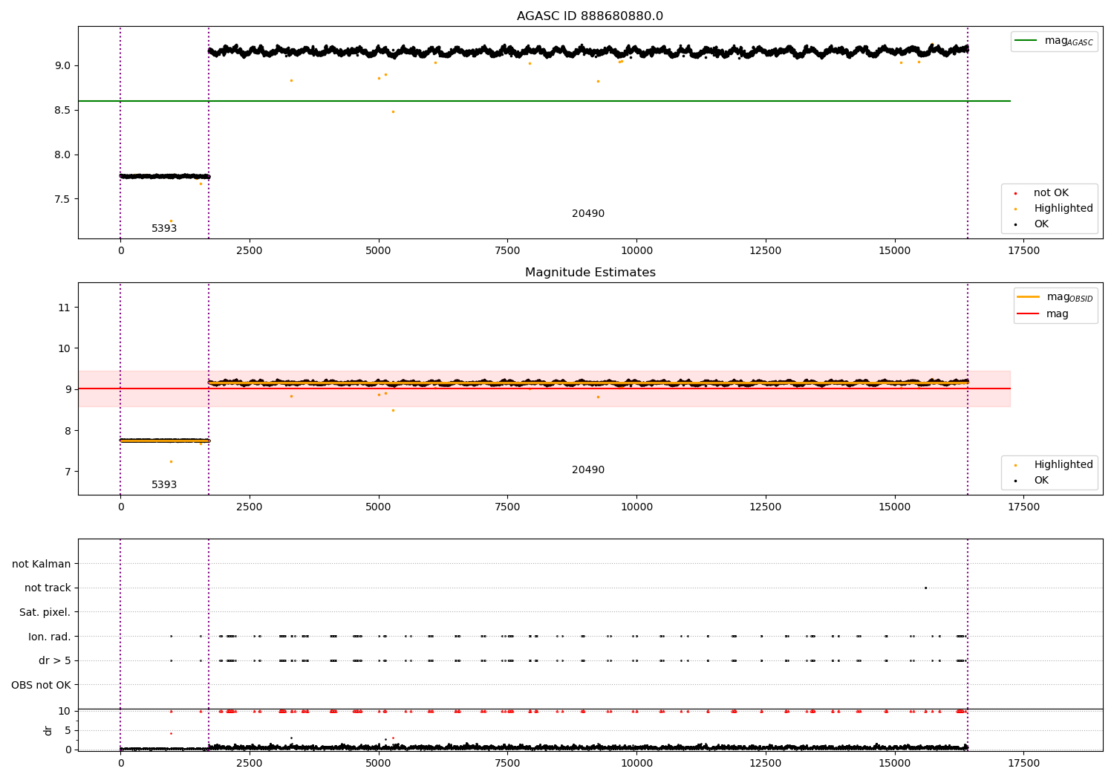
Task: Click the 'not Kalman' row label
Action: pos(42,564)
